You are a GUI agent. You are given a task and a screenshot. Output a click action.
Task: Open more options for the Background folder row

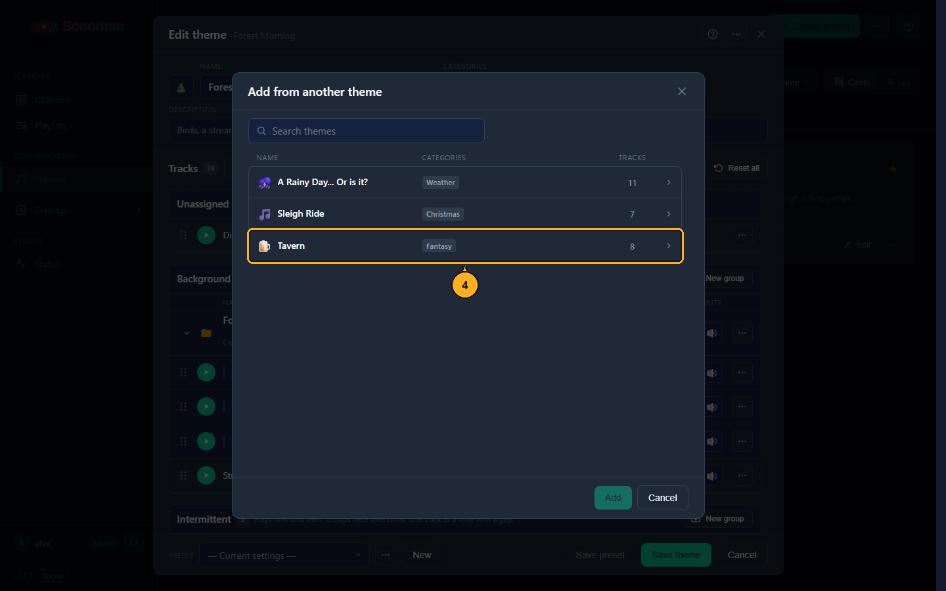pyautogui.click(x=742, y=333)
